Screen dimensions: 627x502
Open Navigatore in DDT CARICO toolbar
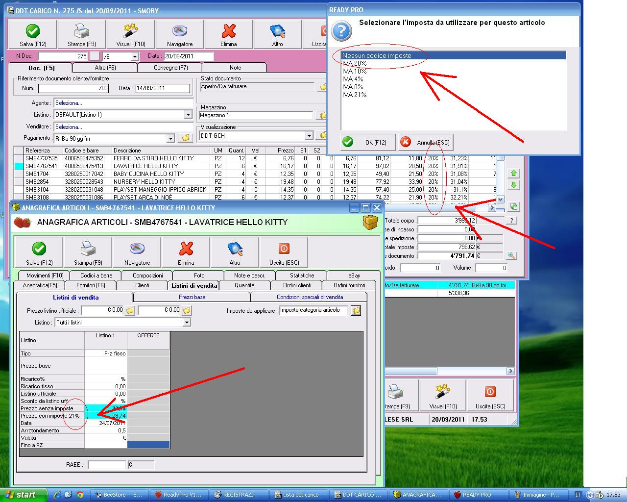(180, 35)
